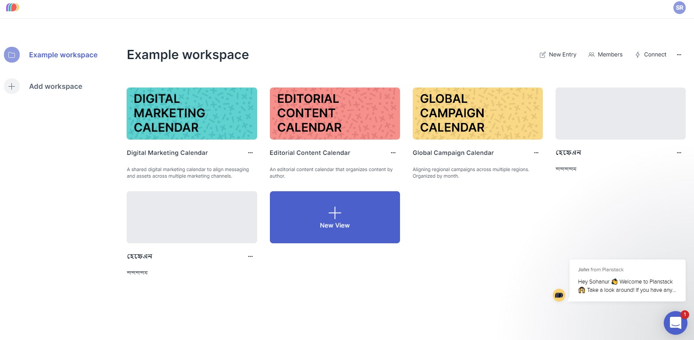Click the Planstack logo in the header
694x340 pixels.
(x=12, y=7)
